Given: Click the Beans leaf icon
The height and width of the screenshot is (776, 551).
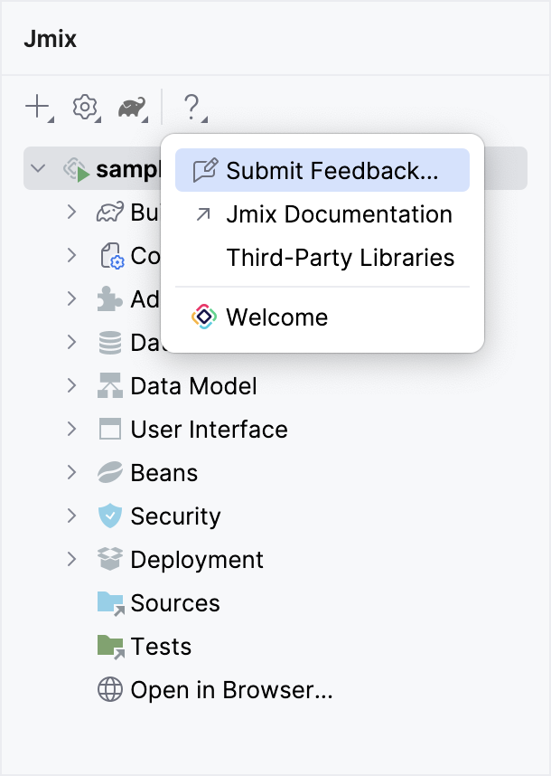Looking at the screenshot, I should [109, 473].
